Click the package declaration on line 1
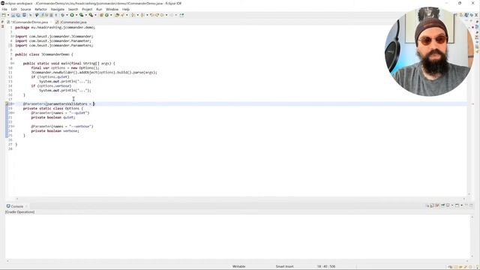 coord(55,27)
